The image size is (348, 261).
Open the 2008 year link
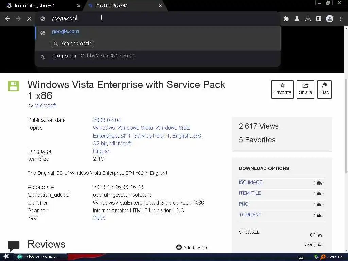(x=99, y=218)
